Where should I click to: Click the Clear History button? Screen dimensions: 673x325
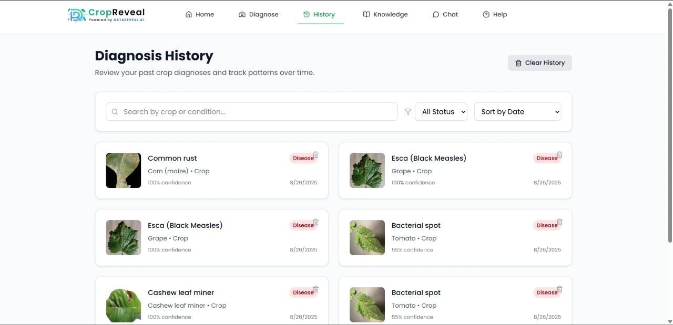(x=539, y=62)
